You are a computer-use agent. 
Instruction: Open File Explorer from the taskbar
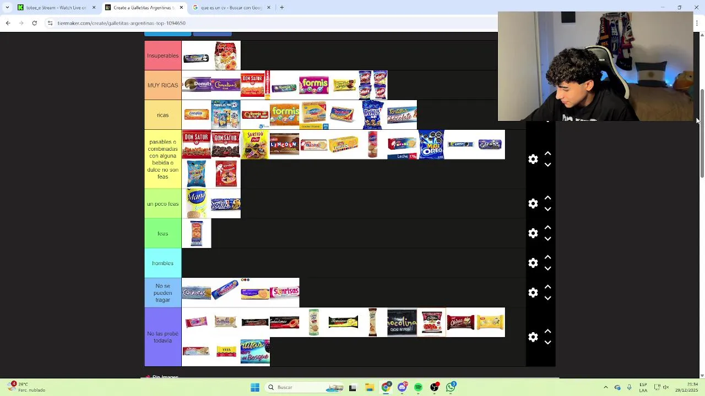tap(369, 387)
